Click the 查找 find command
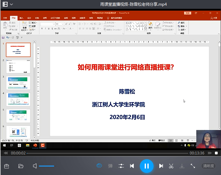221x175 pixels. tap(181, 23)
